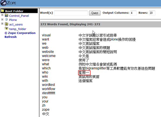
Task: Click the word 'web' in list
Action: pyautogui.click(x=45, y=48)
